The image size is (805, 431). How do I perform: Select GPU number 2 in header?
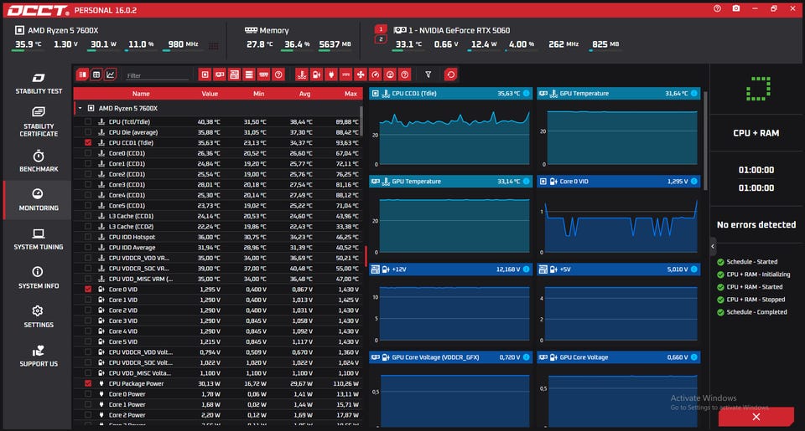381,39
